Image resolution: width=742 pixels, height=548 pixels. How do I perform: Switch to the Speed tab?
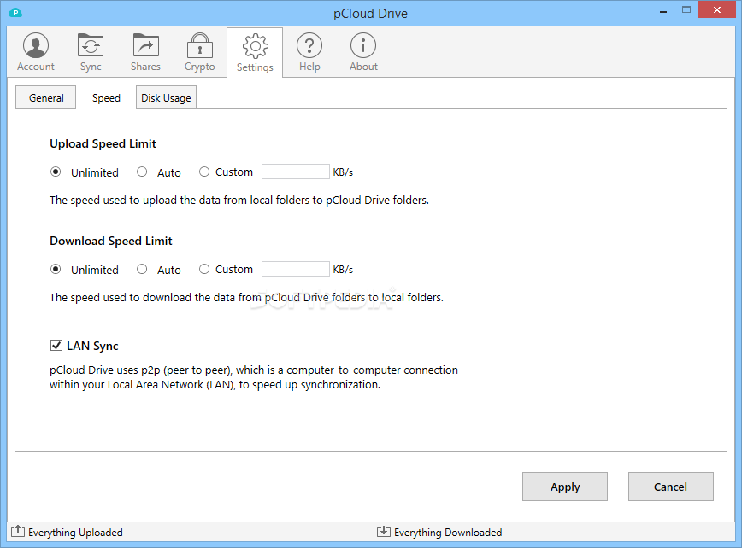click(x=106, y=98)
